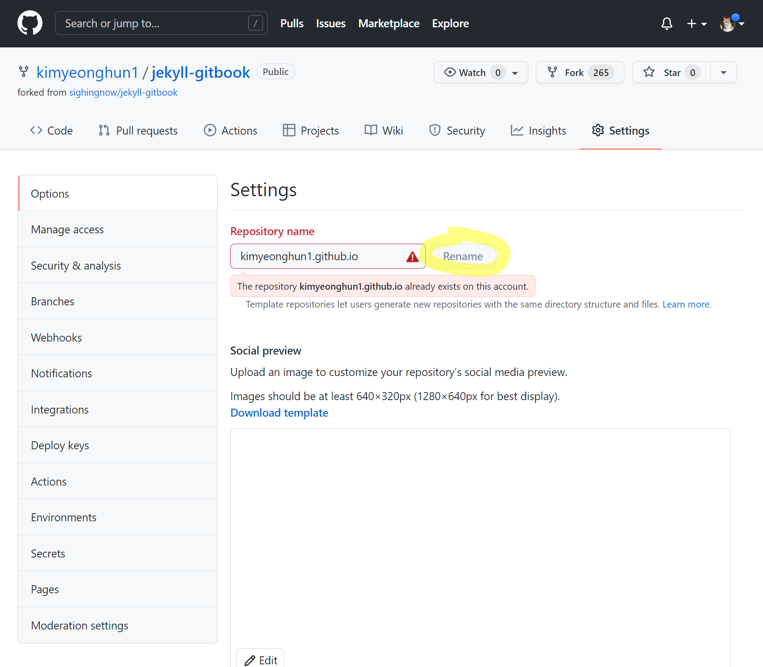This screenshot has height=667, width=763.
Task: Click the GitHub Octocat logo
Action: pyautogui.click(x=30, y=23)
